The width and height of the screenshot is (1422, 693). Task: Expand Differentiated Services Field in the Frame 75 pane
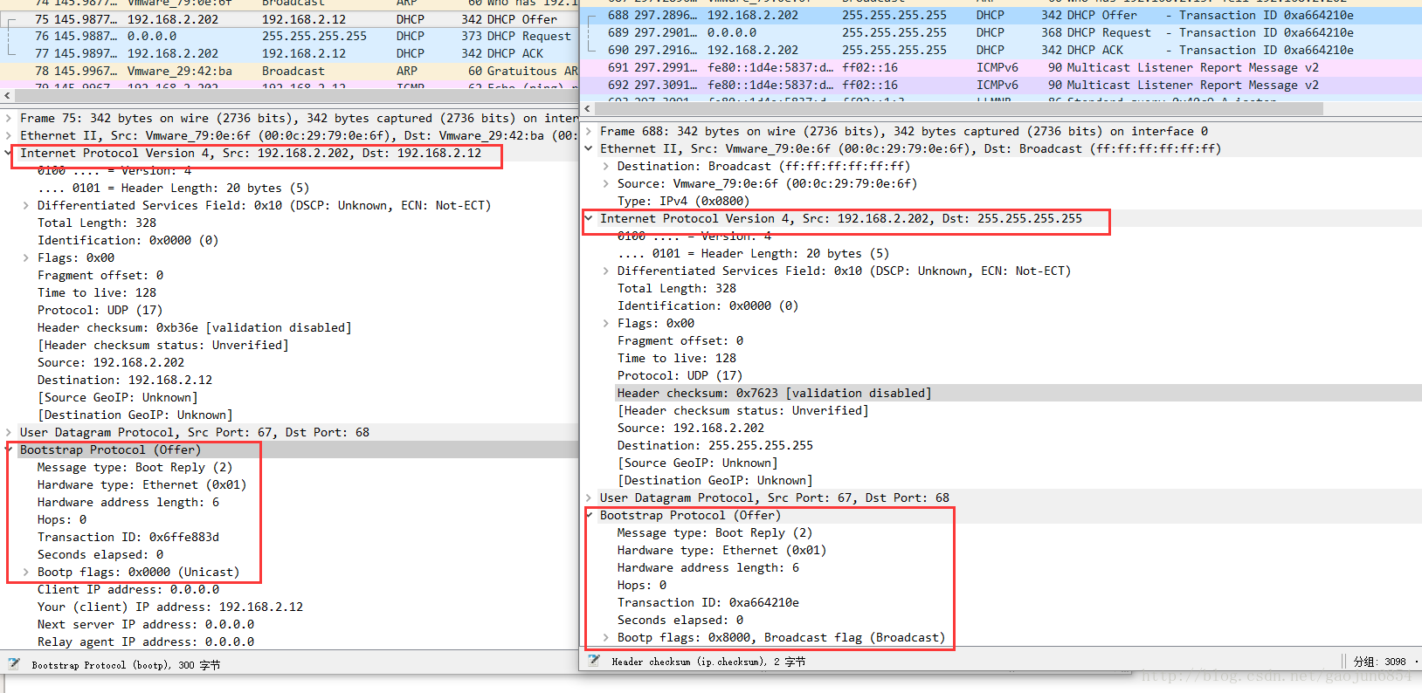[26, 205]
